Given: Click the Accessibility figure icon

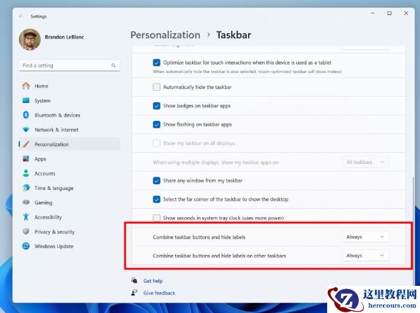Looking at the screenshot, I should [x=26, y=216].
